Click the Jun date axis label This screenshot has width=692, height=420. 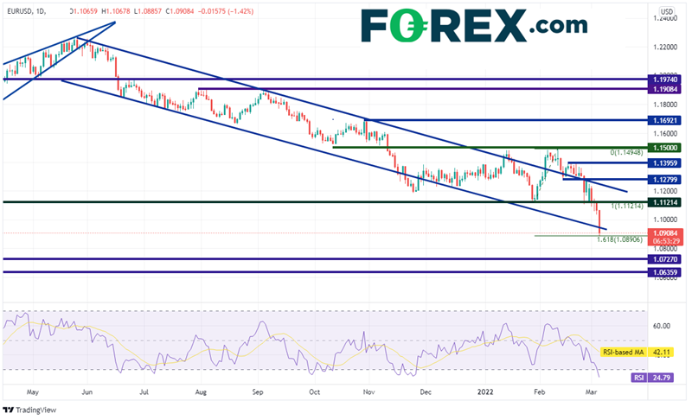pyautogui.click(x=87, y=391)
